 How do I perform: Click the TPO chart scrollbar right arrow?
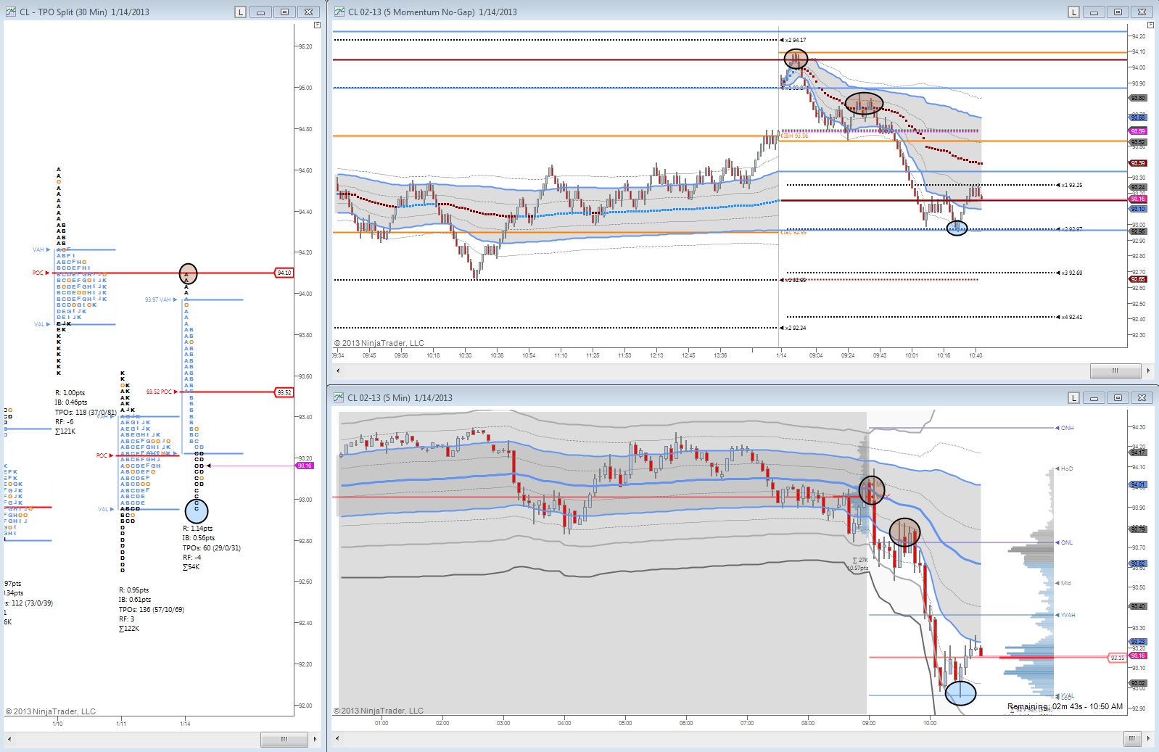point(315,739)
